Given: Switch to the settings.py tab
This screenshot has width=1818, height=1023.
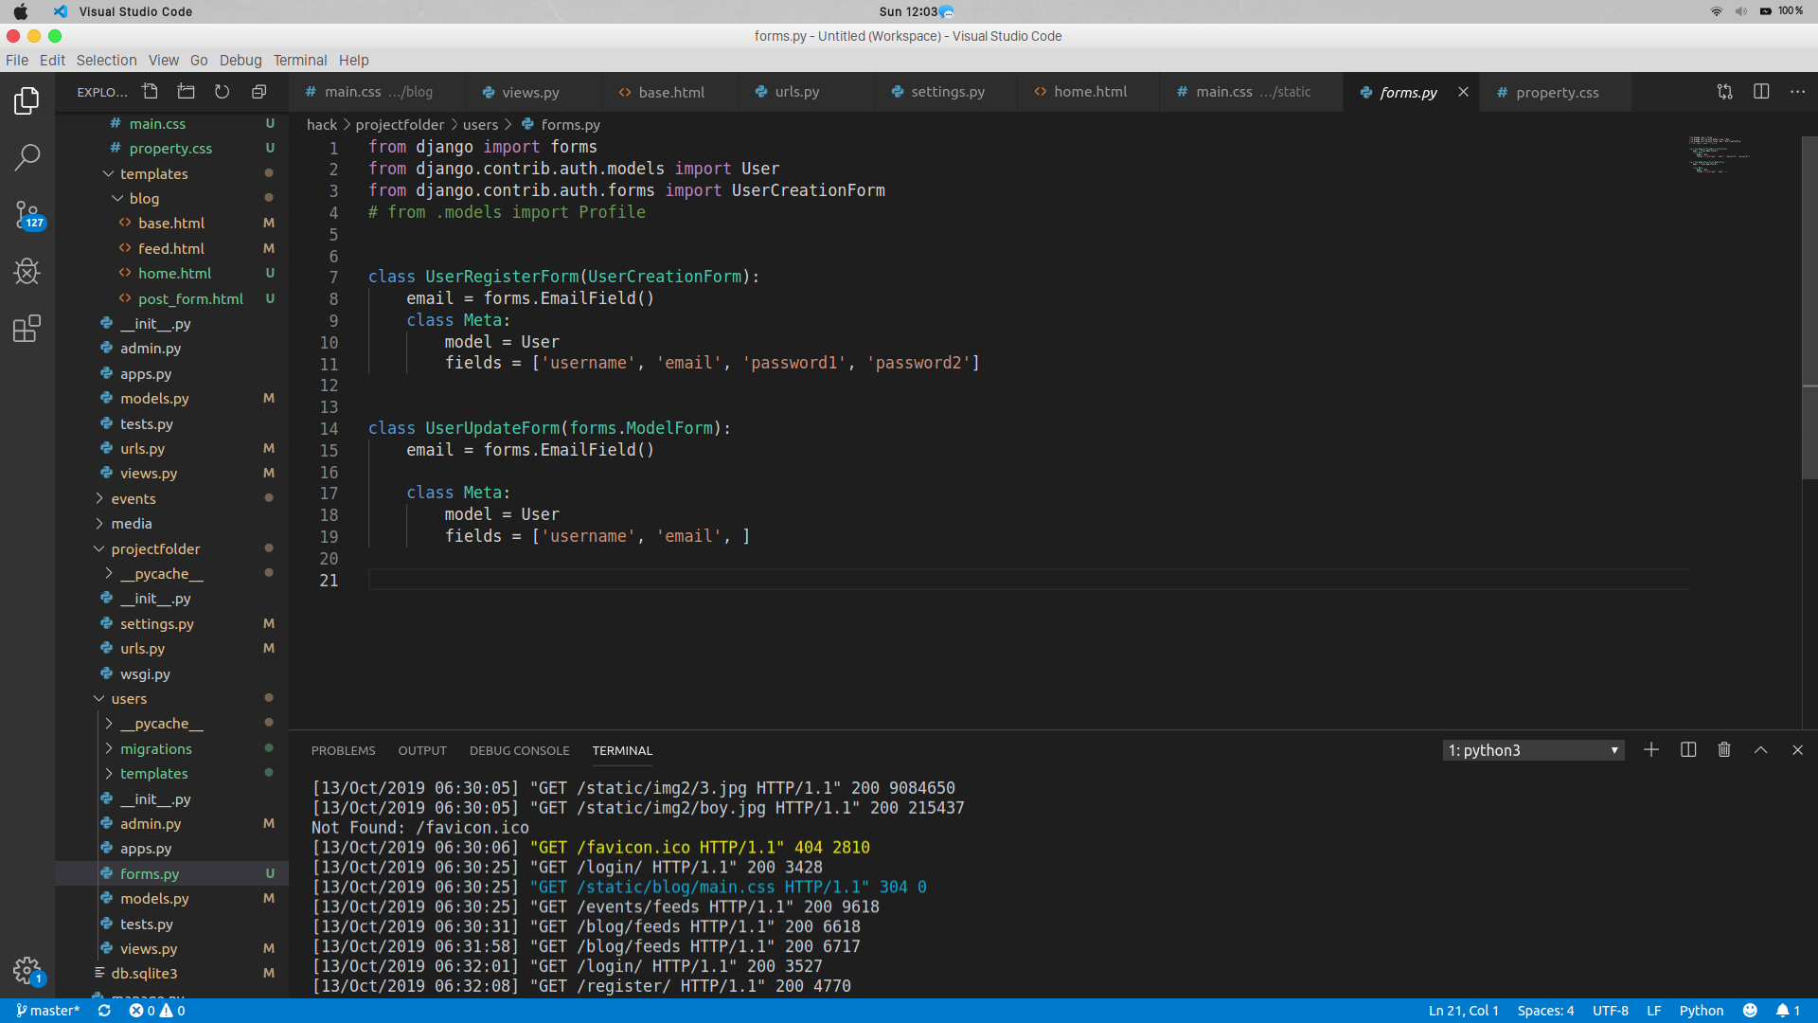Looking at the screenshot, I should 947,92.
